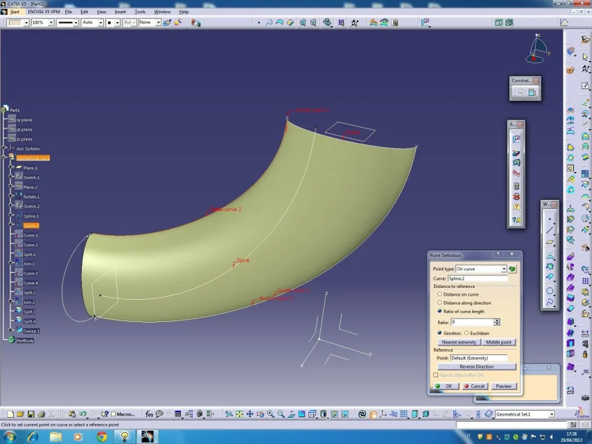The height and width of the screenshot is (444, 592).
Task: Click CATIA application icon on taskbar
Action: point(147,437)
